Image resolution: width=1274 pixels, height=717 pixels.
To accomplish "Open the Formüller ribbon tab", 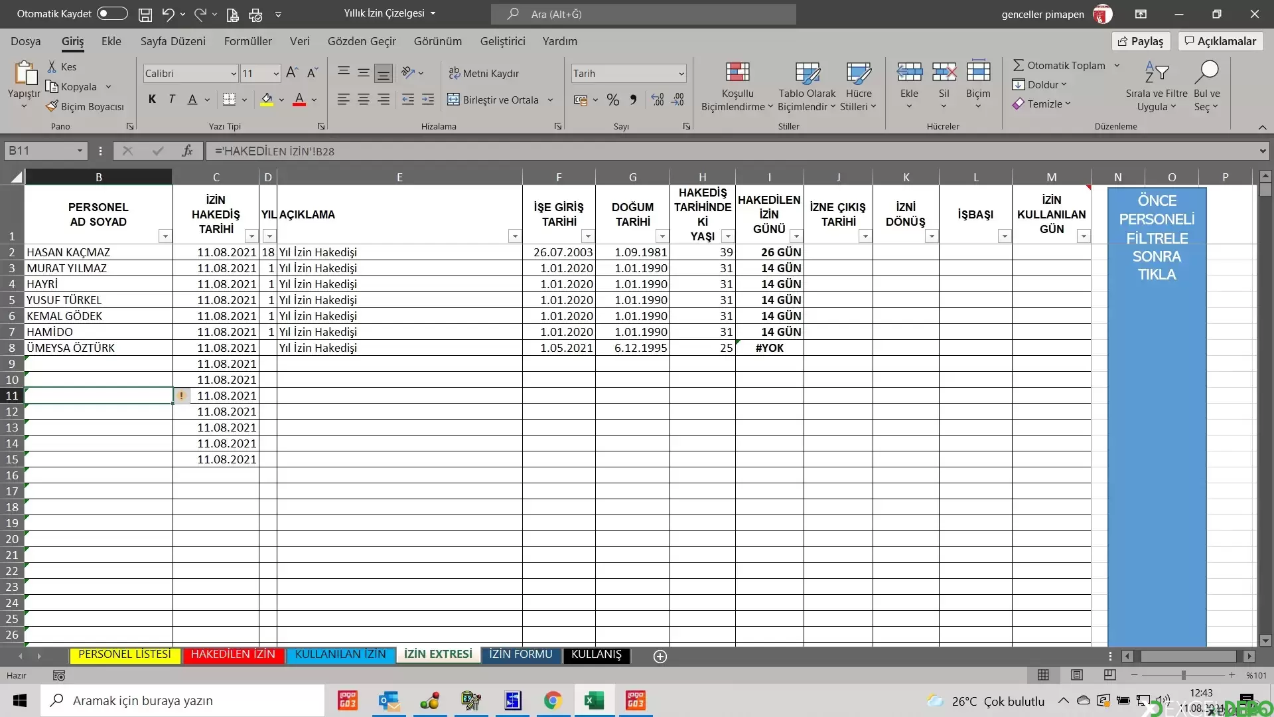I will 248,41.
